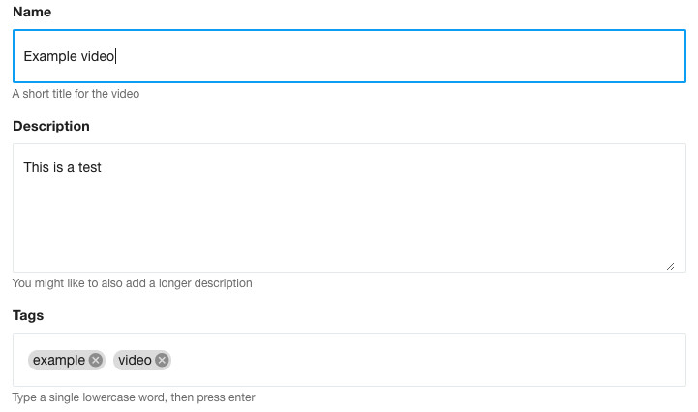This screenshot has width=698, height=412.
Task: Click the "Tags" field label
Action: click(x=28, y=315)
